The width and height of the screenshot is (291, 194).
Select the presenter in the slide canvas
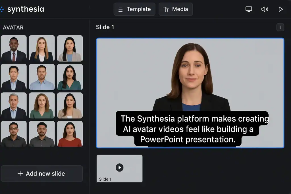click(x=191, y=77)
